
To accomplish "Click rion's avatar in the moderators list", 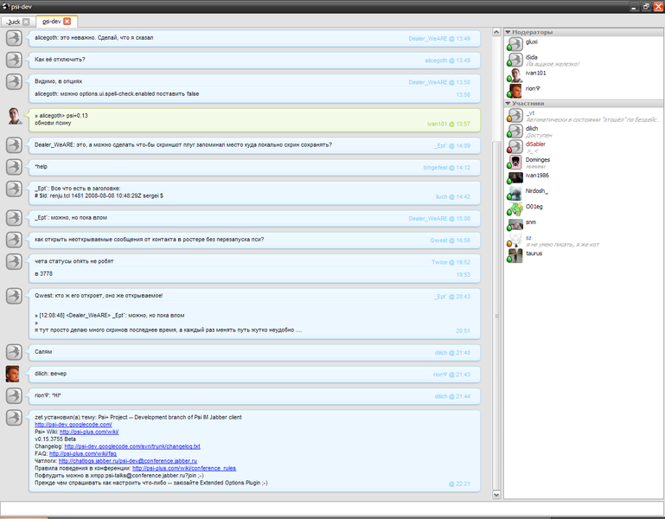I will [515, 90].
